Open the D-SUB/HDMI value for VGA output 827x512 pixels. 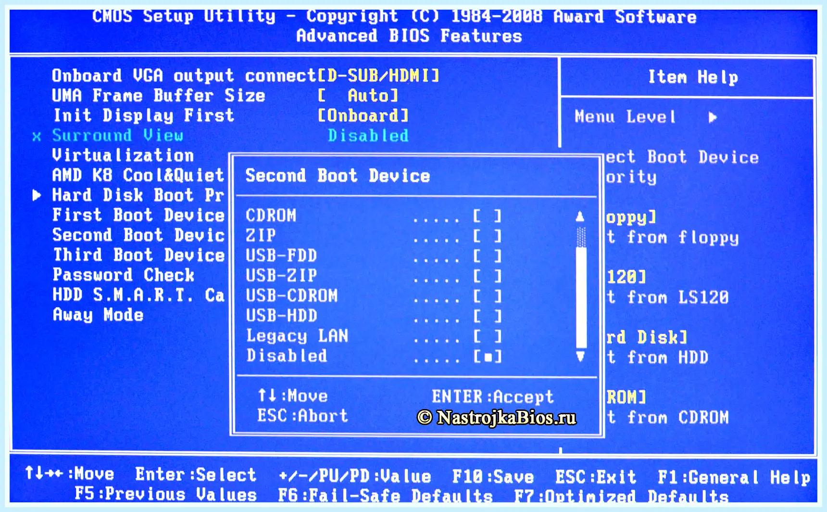click(378, 76)
